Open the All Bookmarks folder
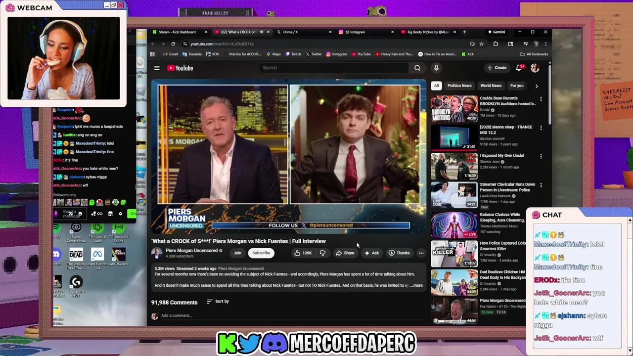 coord(534,54)
